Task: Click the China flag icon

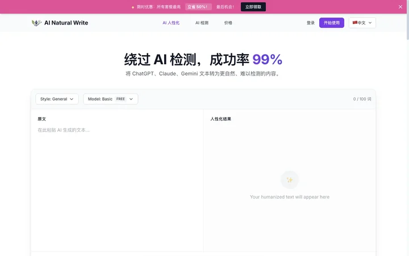Action: 354,23
